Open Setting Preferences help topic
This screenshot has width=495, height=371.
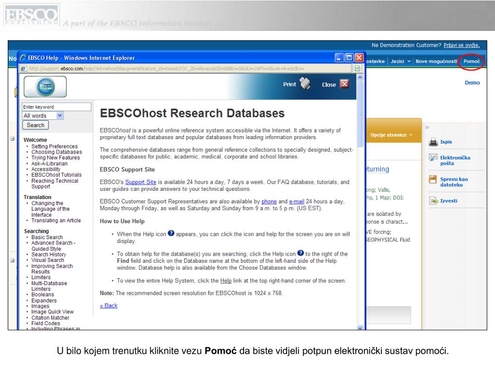click(54, 146)
